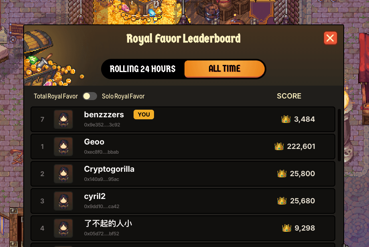Click the YOU badge next to benzzzers
Viewport: 369px width, 247px height.
pyautogui.click(x=144, y=114)
